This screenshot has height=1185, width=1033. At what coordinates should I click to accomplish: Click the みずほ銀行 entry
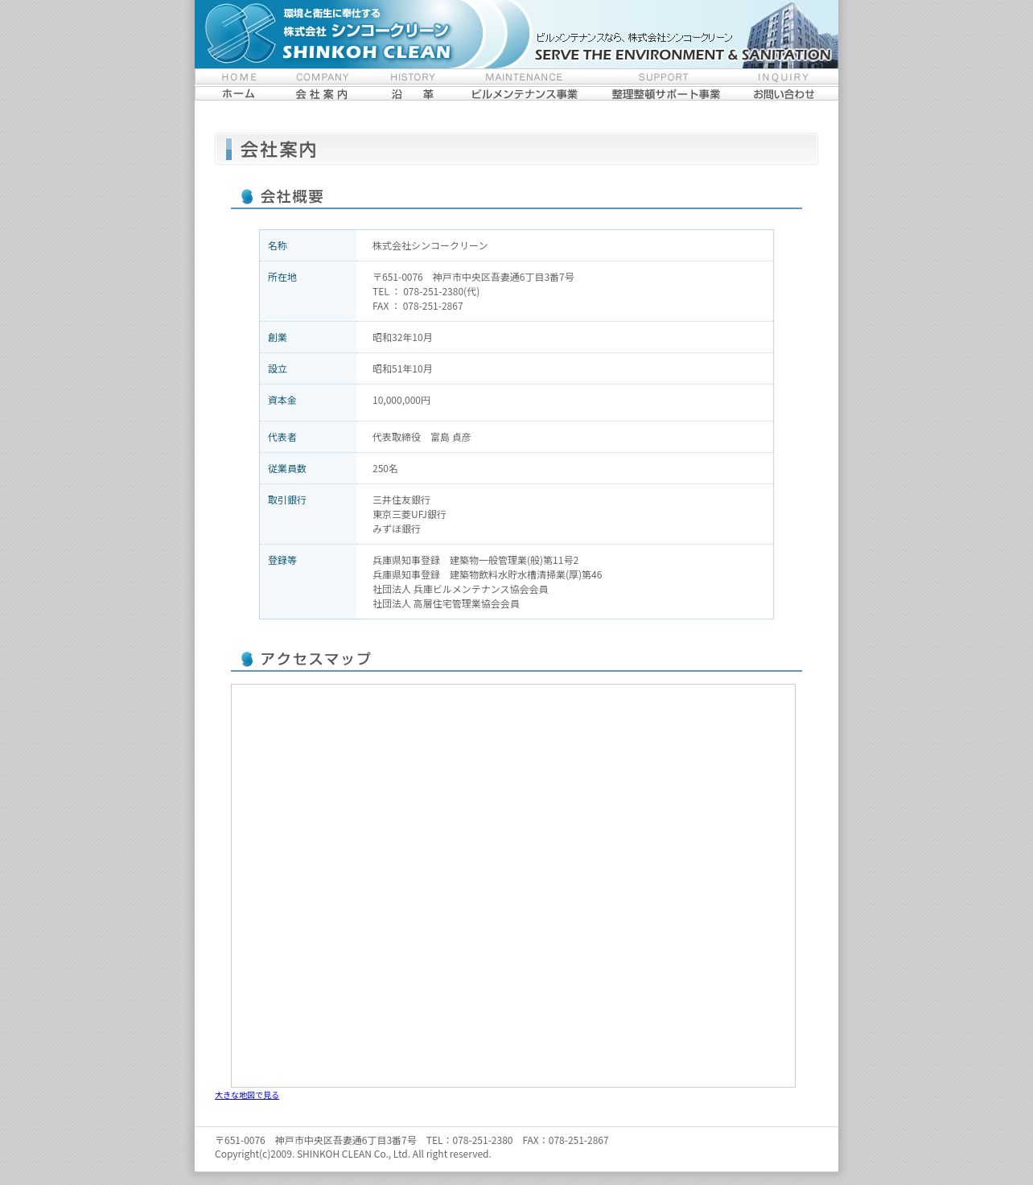click(397, 529)
